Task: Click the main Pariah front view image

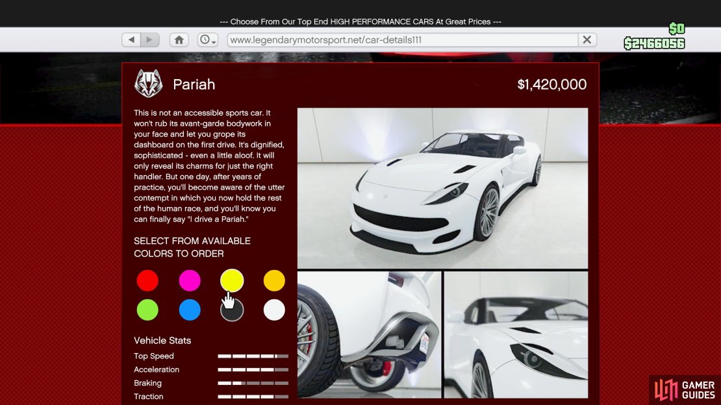Action: click(442, 188)
